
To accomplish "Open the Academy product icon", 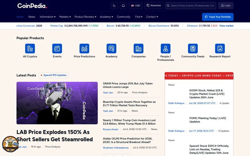I will coord(111,49).
